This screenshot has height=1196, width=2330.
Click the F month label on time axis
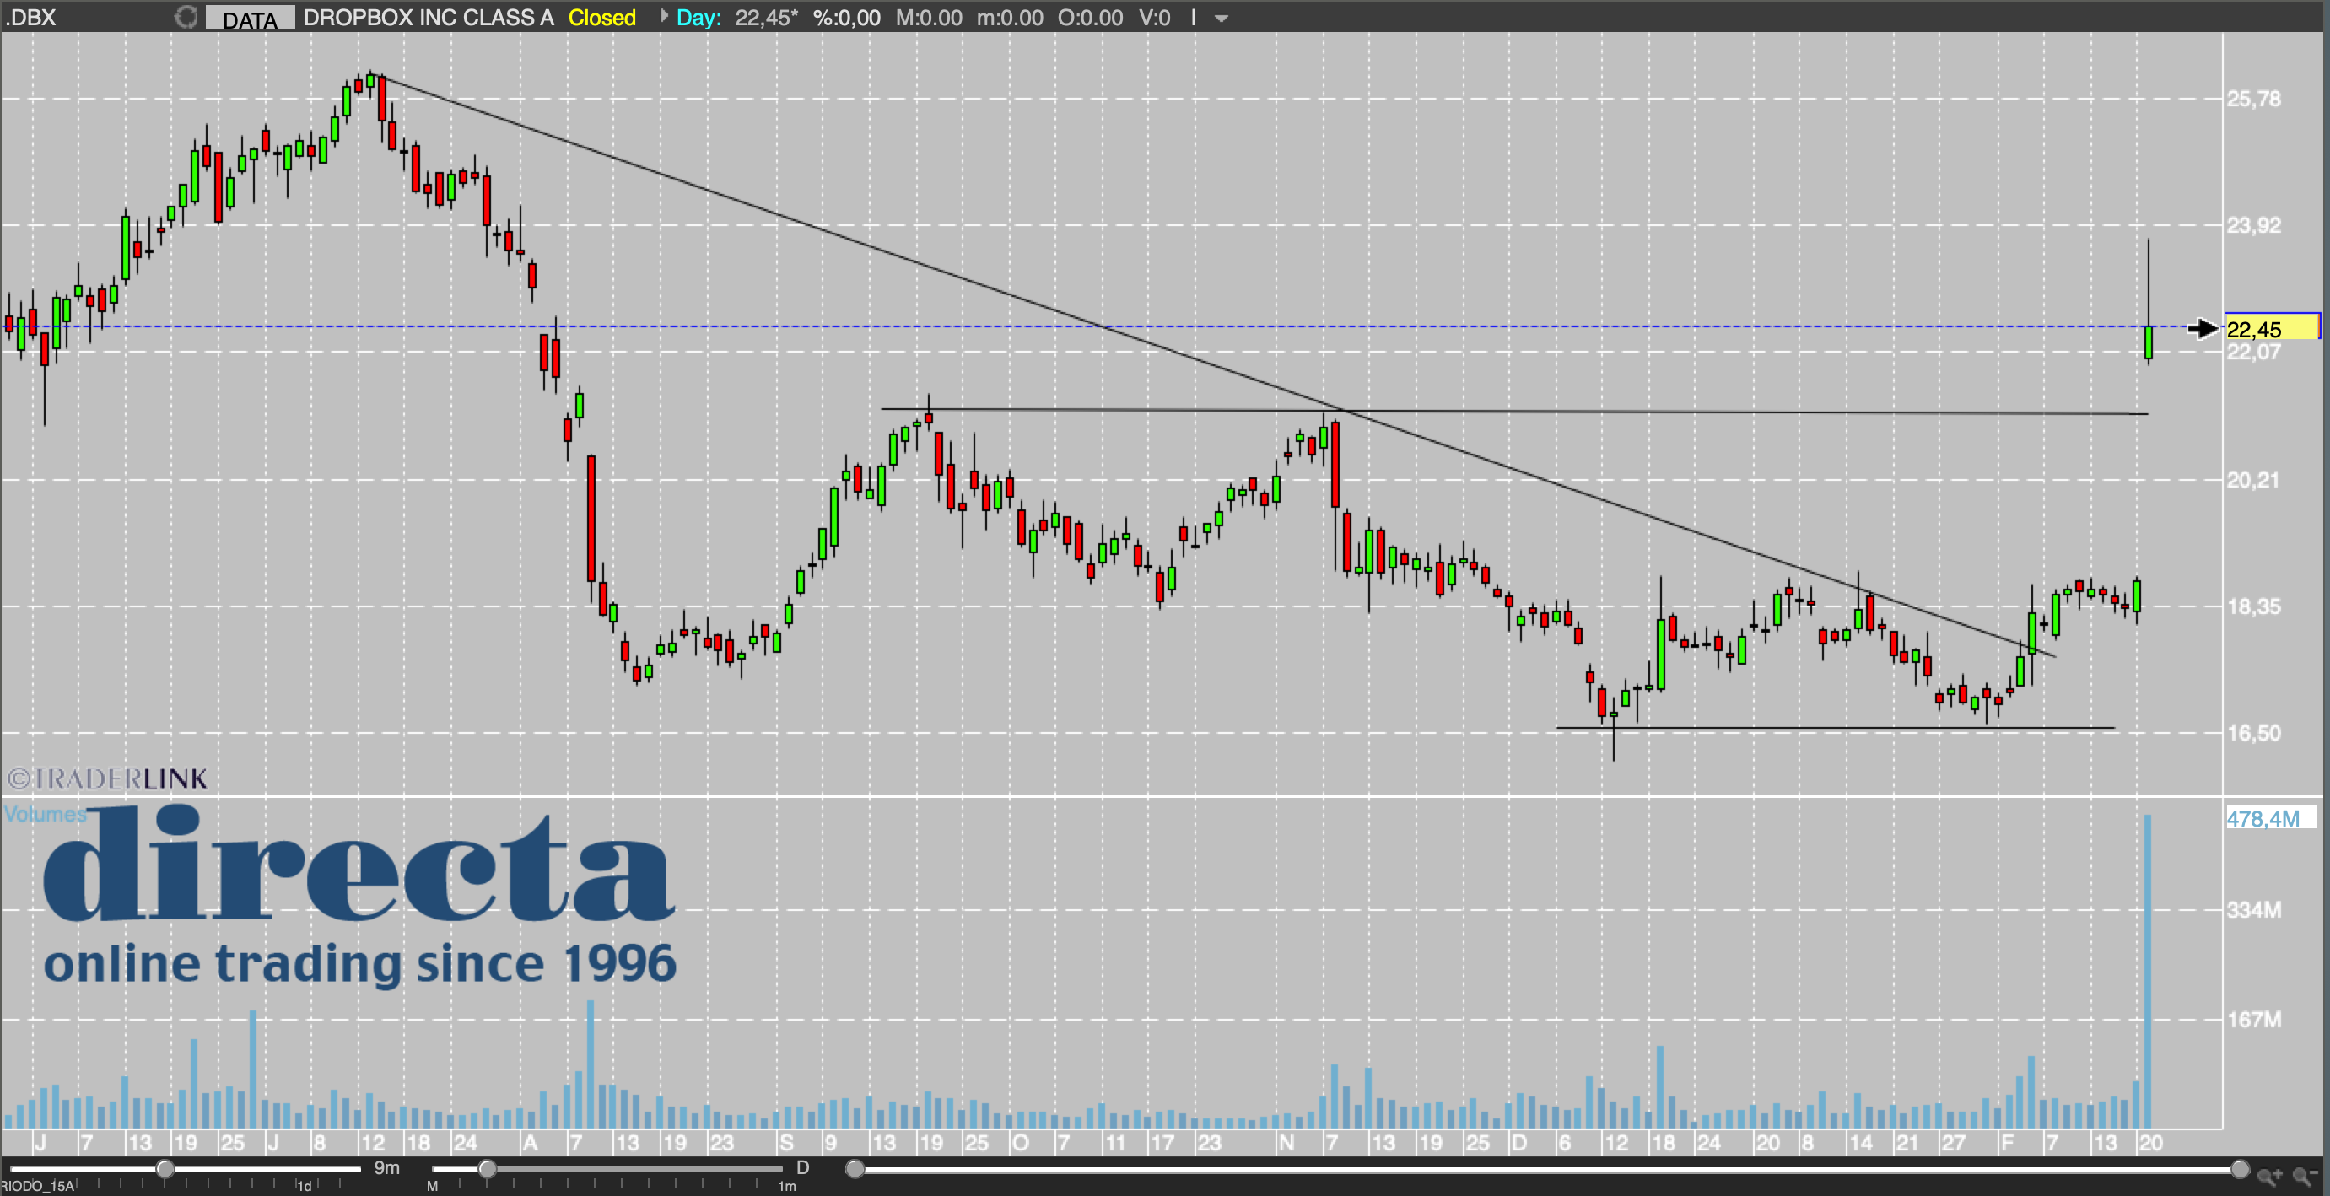(2006, 1143)
